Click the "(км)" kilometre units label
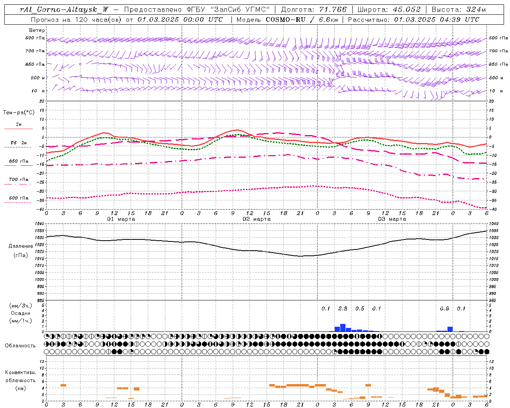 click(x=21, y=388)
